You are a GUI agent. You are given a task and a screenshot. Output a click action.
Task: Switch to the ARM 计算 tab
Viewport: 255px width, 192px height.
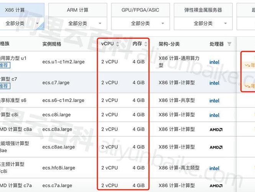coord(78,10)
